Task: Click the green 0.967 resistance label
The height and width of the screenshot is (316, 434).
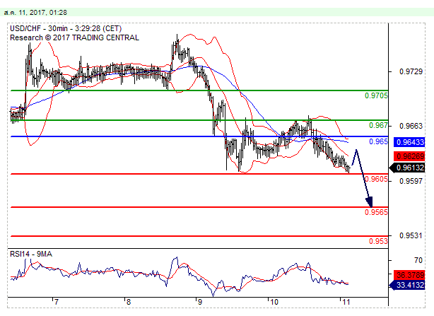Action: click(x=378, y=125)
